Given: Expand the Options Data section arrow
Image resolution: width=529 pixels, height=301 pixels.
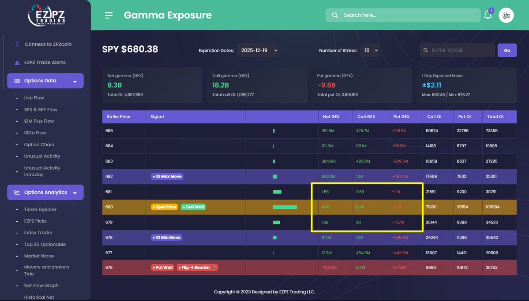Looking at the screenshot, I should coord(75,81).
